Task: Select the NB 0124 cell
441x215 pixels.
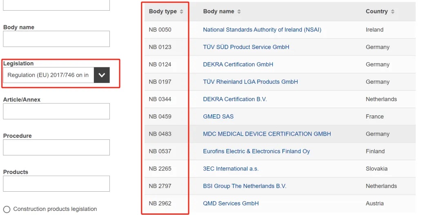Action: (x=160, y=65)
